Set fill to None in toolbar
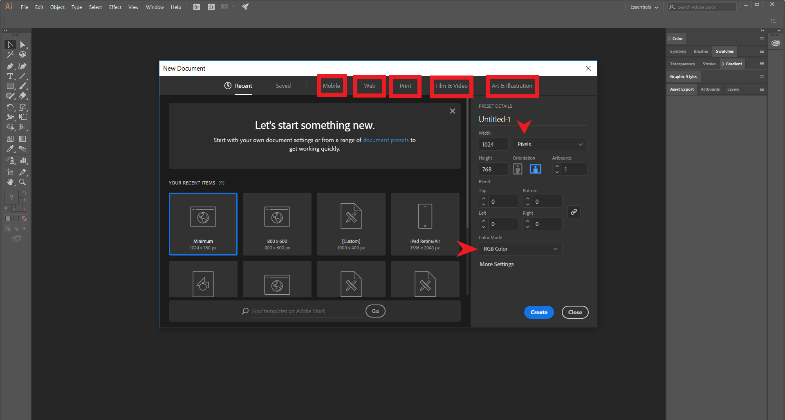This screenshot has width=785, height=420. pyautogui.click(x=25, y=219)
